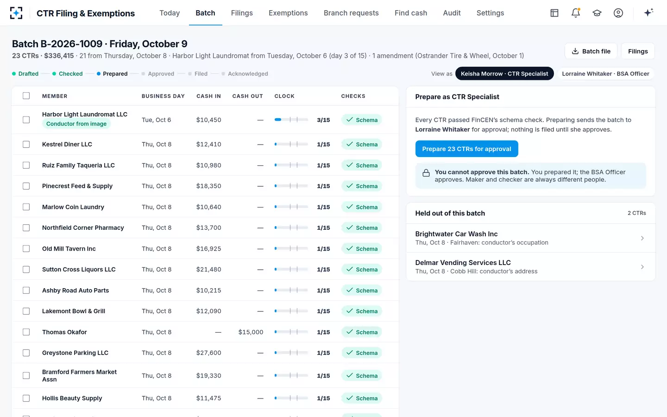
Task: Expand Brightwater Car Wash Inc held-out item
Action: click(530, 238)
